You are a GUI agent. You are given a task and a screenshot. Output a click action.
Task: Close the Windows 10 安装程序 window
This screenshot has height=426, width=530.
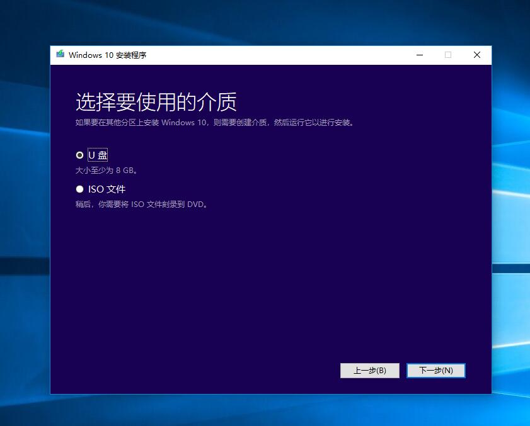(x=477, y=55)
